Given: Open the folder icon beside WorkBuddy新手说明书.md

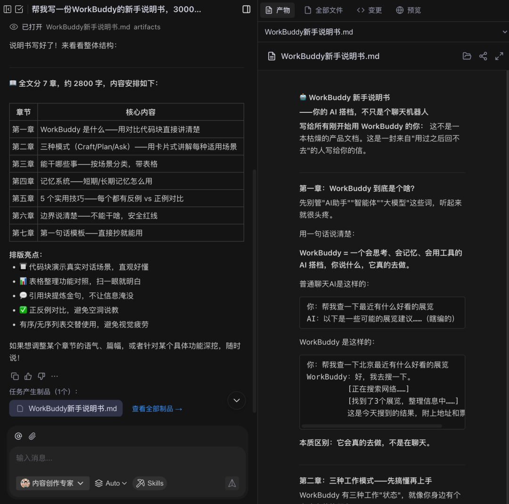Looking at the screenshot, I should coord(467,56).
